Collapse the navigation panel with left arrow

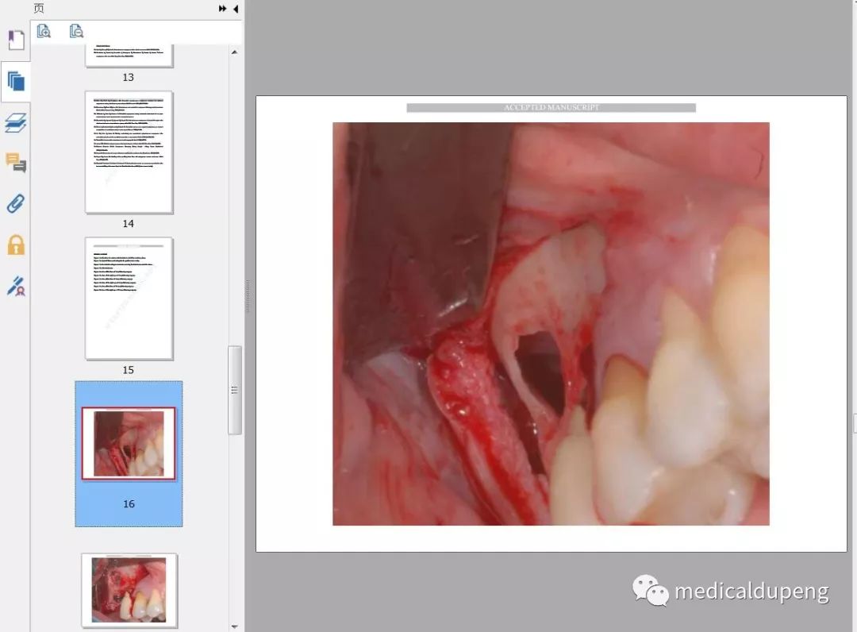pos(236,9)
